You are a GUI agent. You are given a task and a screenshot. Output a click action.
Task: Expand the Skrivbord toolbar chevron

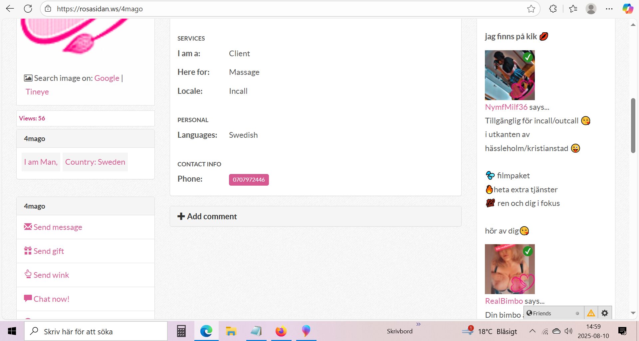[418, 324]
